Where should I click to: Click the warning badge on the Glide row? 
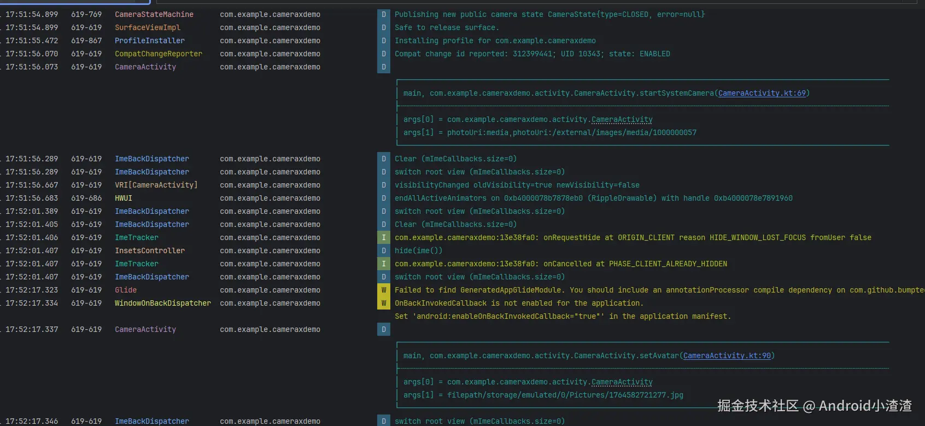384,290
